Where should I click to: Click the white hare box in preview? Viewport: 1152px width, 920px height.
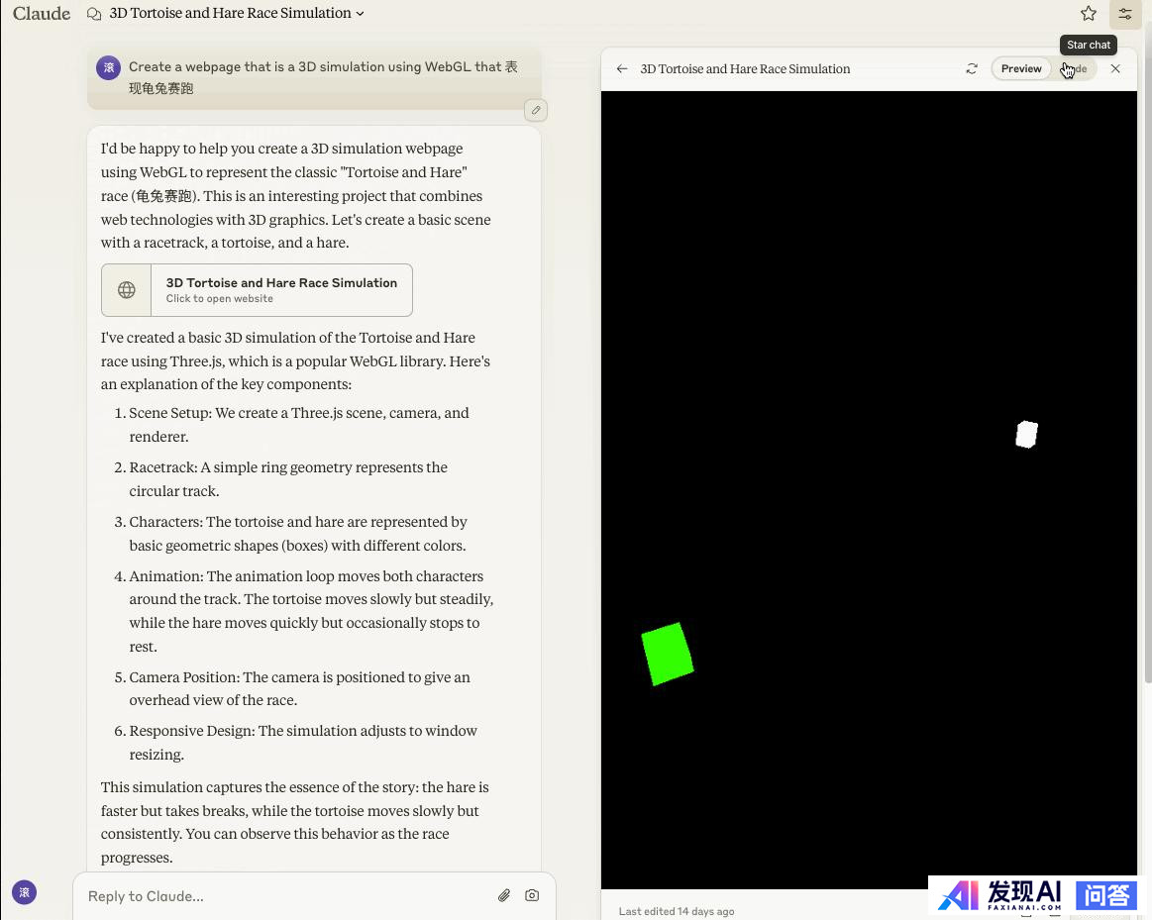point(1026,434)
